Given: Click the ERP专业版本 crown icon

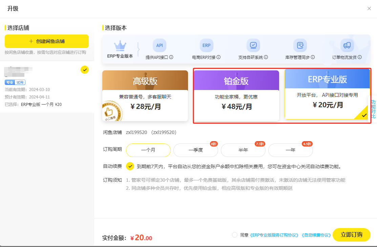Looking at the screenshot, I should click(x=120, y=46).
